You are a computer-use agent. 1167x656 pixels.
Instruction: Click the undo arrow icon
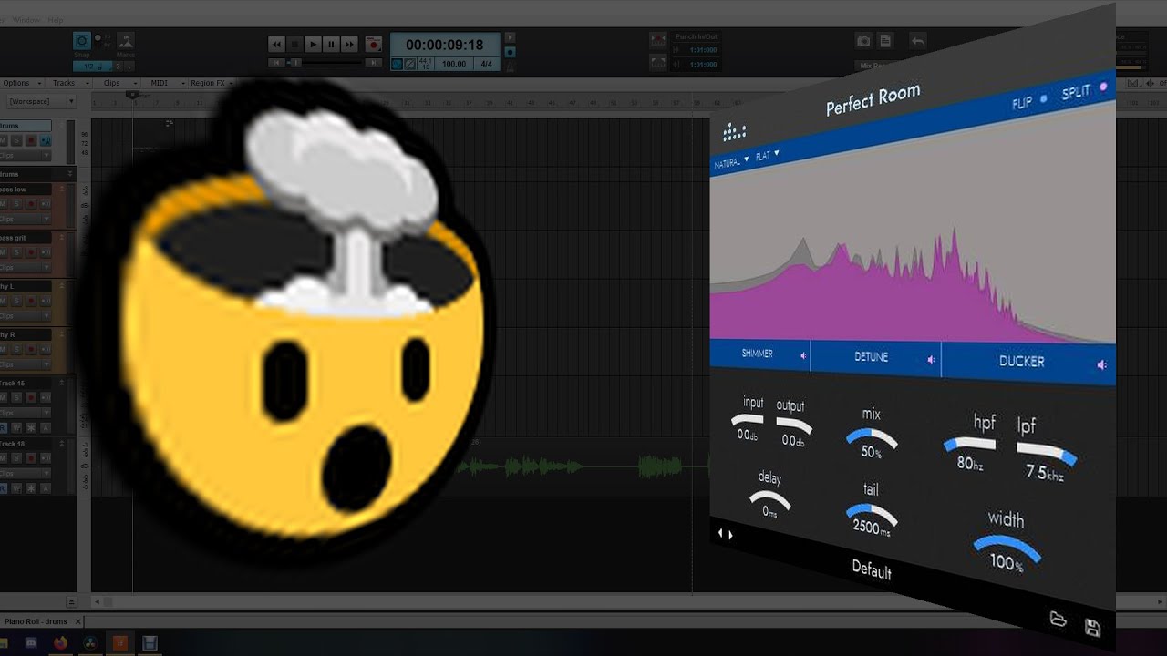917,41
